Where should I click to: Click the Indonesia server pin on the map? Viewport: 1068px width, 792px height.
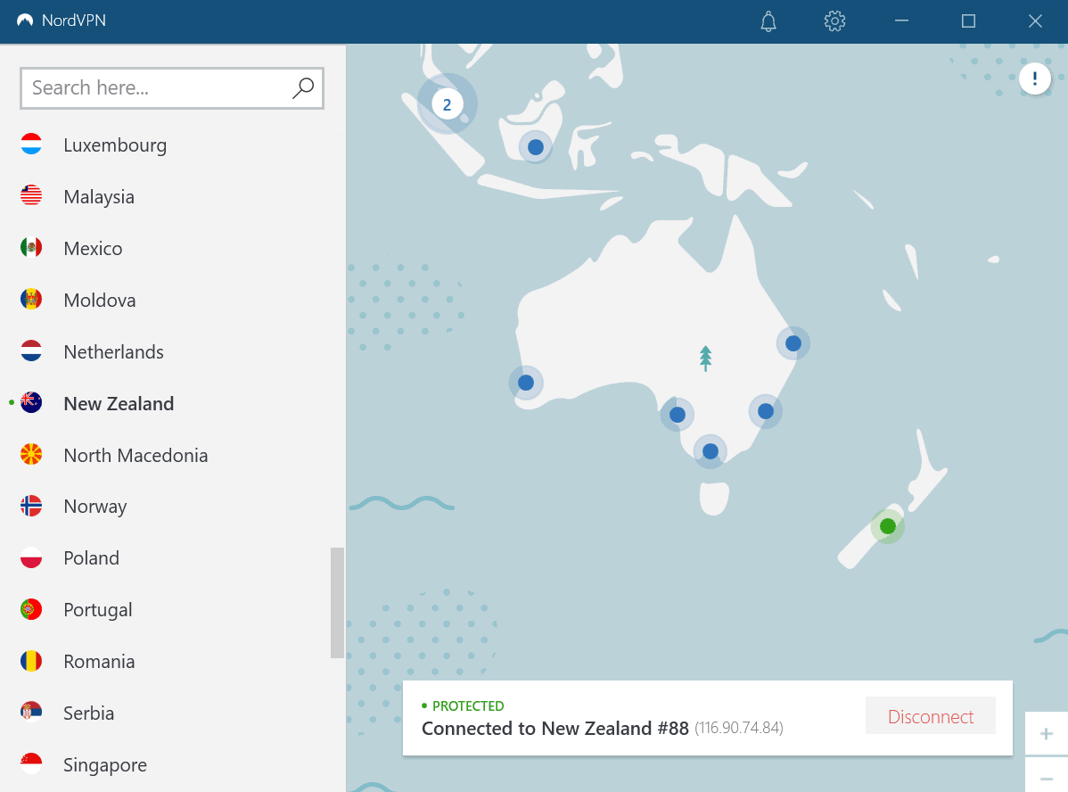click(535, 146)
